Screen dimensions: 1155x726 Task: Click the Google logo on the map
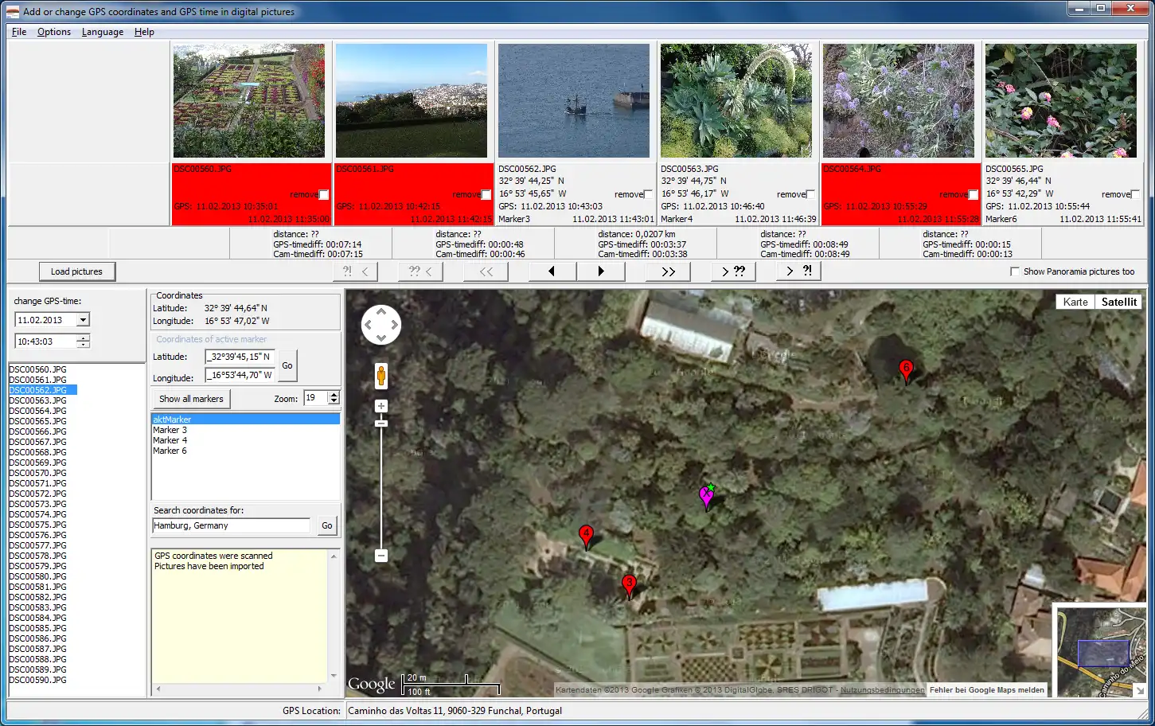371,684
